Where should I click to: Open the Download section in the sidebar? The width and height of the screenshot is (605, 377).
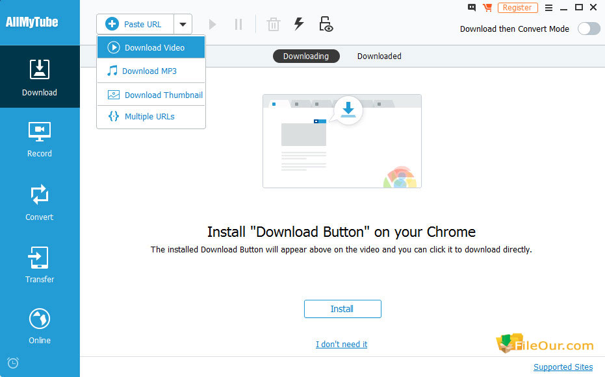click(40, 77)
